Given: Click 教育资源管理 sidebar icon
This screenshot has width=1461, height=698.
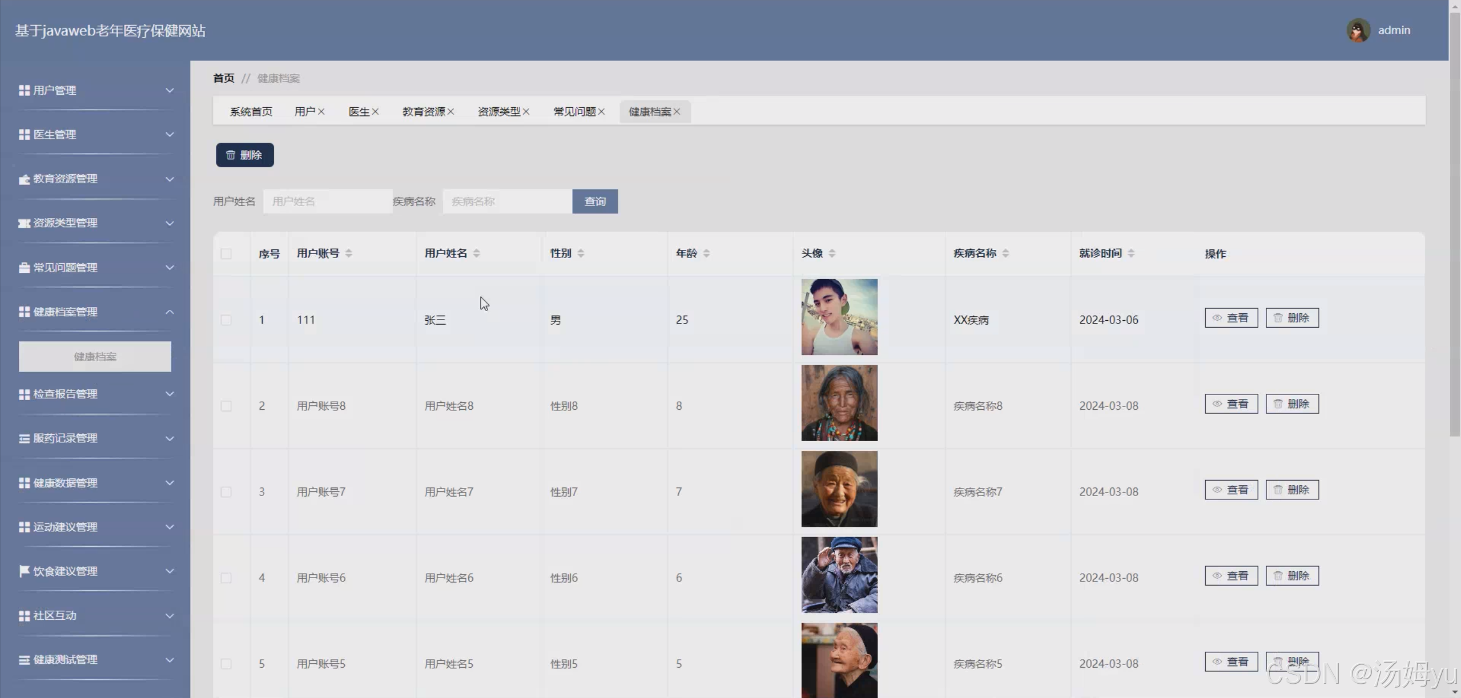Looking at the screenshot, I should (x=24, y=179).
